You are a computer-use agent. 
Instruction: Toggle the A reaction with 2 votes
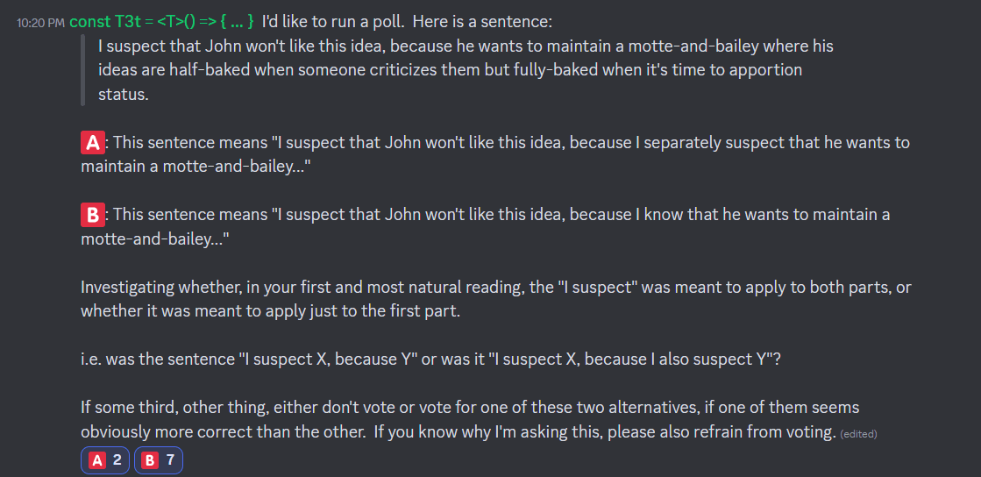pyautogui.click(x=105, y=459)
